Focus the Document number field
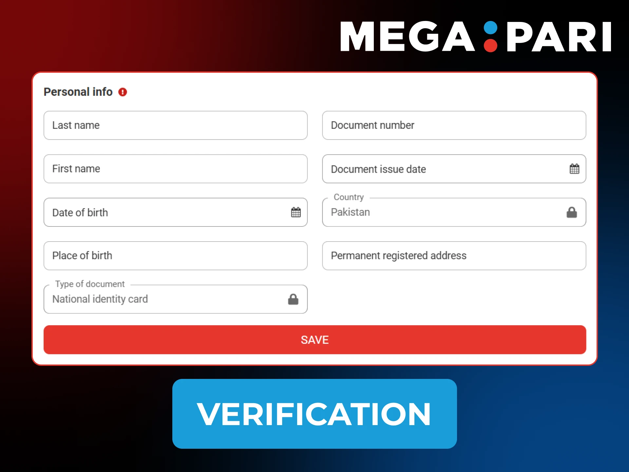This screenshot has height=472, width=629. pos(454,125)
